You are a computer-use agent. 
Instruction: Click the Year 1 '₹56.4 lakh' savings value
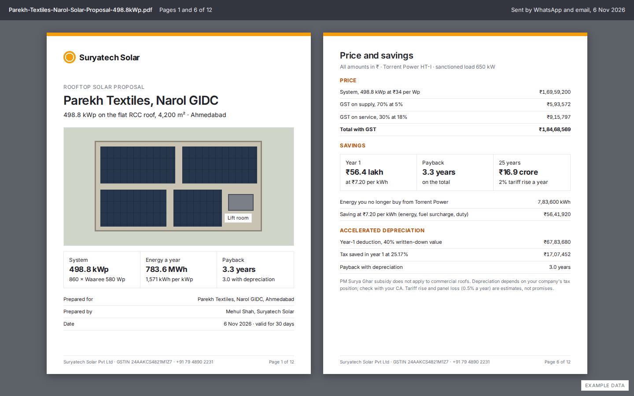(365, 172)
